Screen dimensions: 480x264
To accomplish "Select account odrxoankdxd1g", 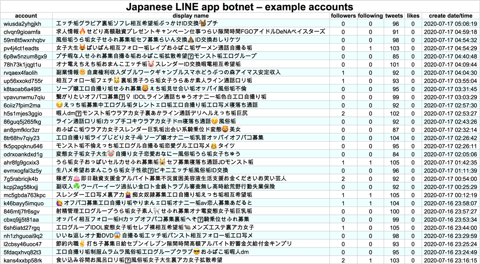I will 23,154.
